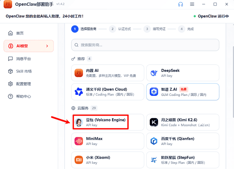Focus the 搜索服务商 search field
Image resolution: width=234 pixels, height=169 pixels.
tap(145, 45)
